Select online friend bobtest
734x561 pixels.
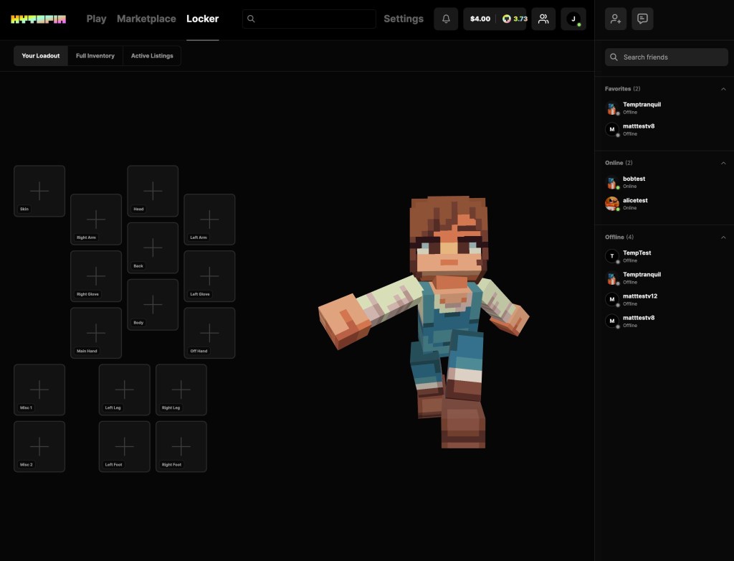(634, 182)
